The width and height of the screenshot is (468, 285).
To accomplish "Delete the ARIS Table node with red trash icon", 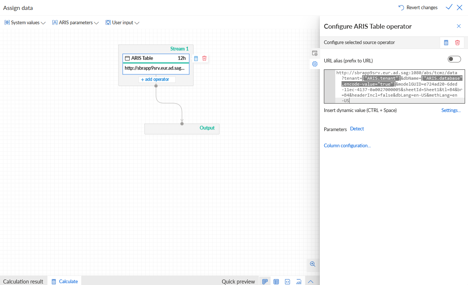I will [204, 58].
